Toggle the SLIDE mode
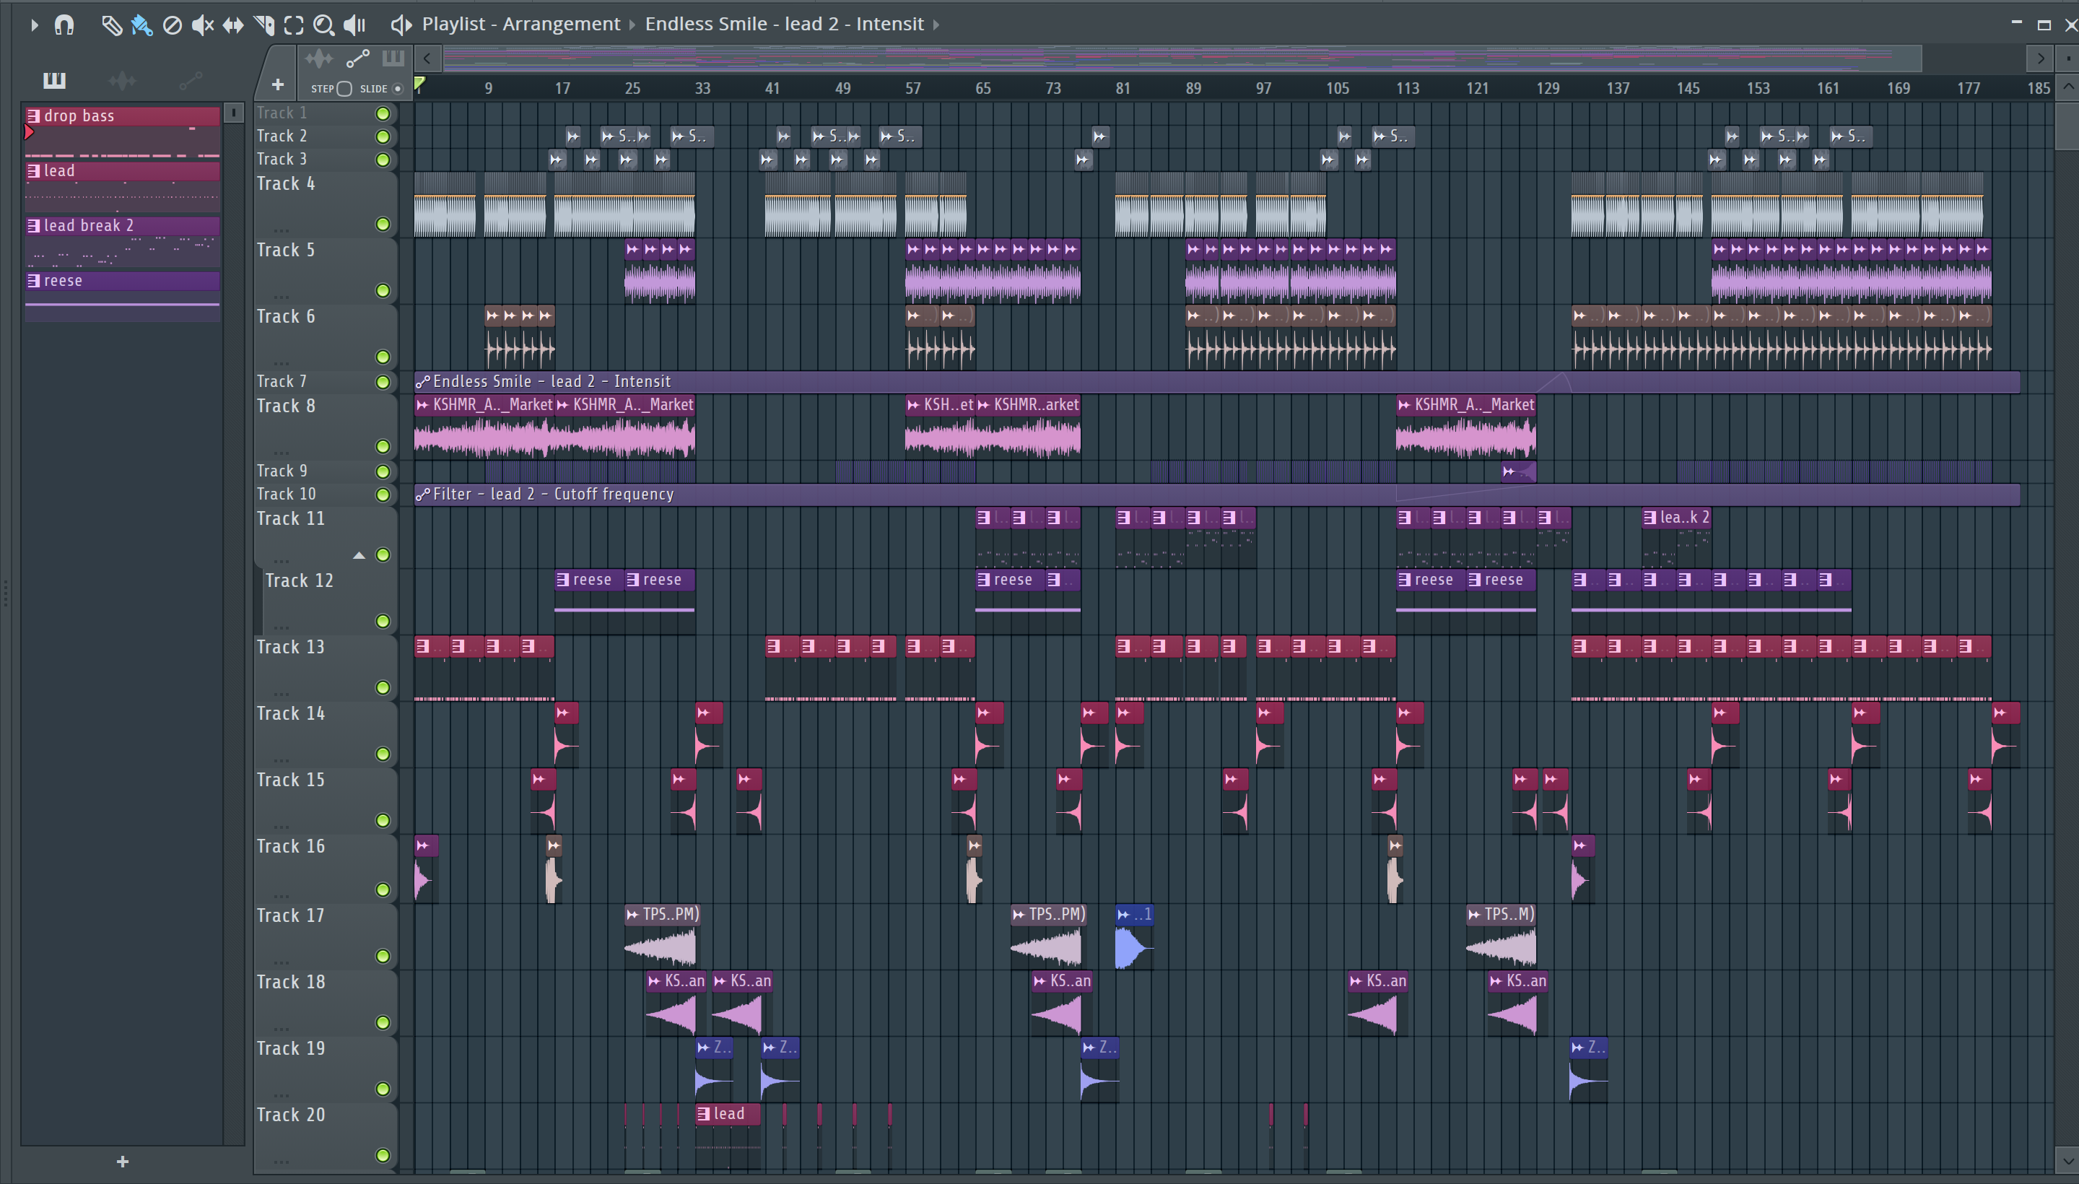Viewport: 2079px width, 1184px height. click(398, 89)
